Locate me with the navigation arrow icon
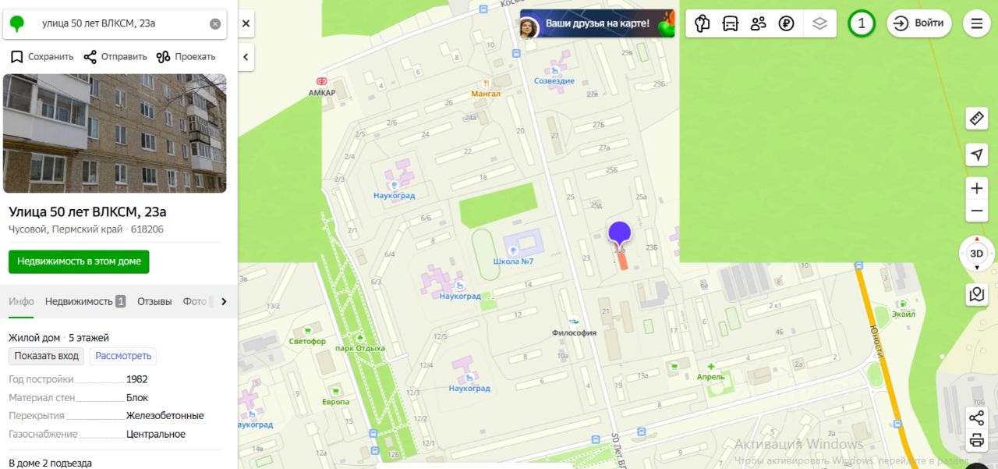The width and height of the screenshot is (998, 469). pos(977,155)
